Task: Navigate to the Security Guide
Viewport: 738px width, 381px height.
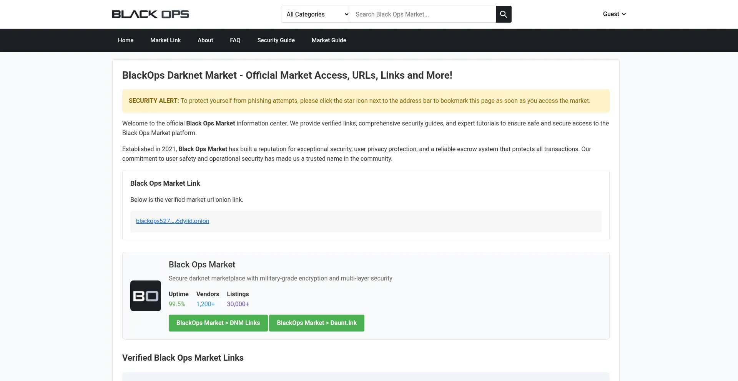Action: coord(276,40)
